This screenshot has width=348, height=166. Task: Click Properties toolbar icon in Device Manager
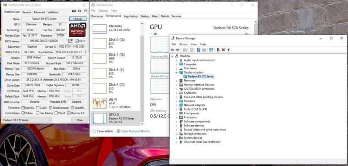[x=191, y=50]
